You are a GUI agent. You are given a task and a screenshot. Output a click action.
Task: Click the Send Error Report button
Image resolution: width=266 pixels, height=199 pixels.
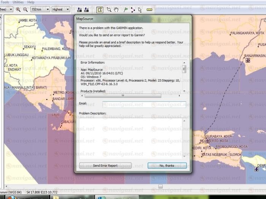pyautogui.click(x=105, y=166)
